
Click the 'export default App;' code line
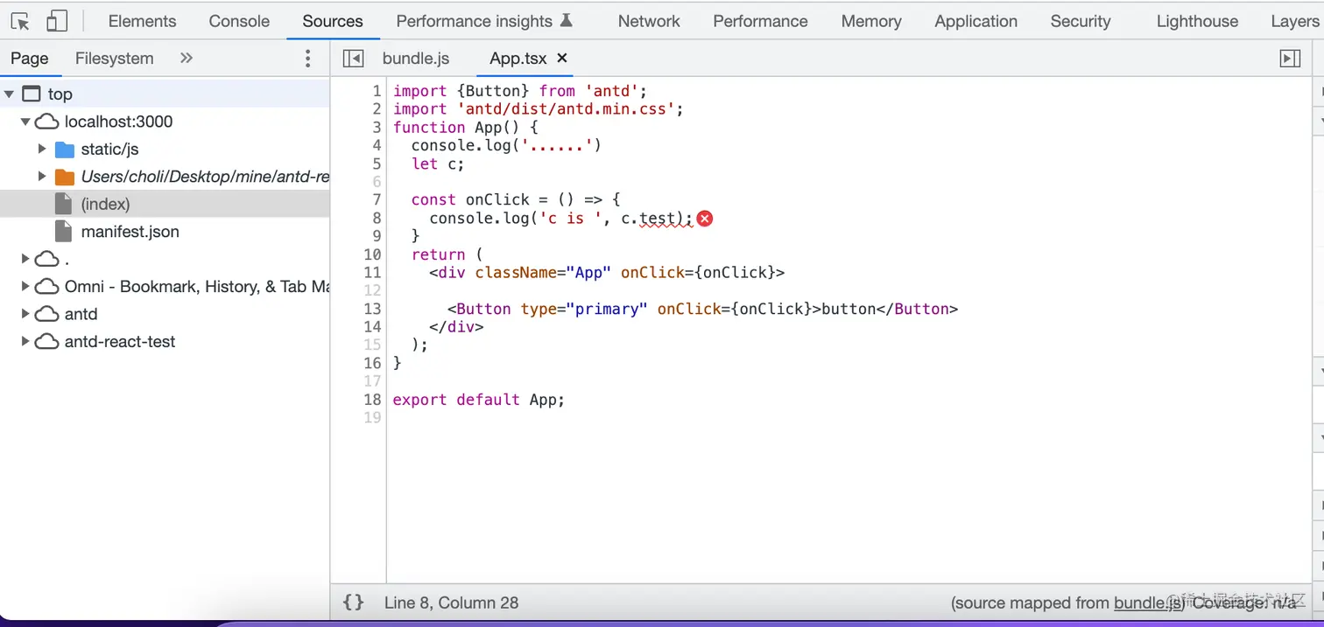479,400
